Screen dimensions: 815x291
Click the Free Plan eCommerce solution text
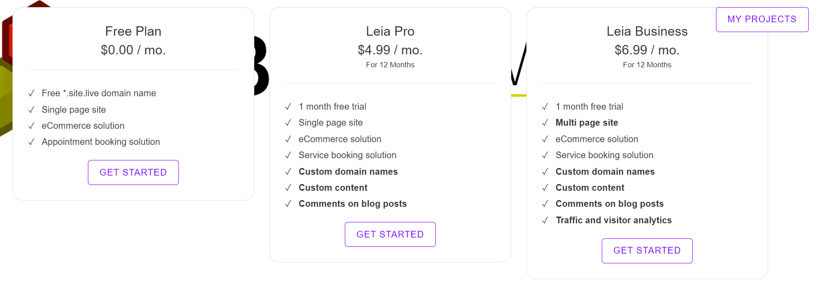[83, 126]
